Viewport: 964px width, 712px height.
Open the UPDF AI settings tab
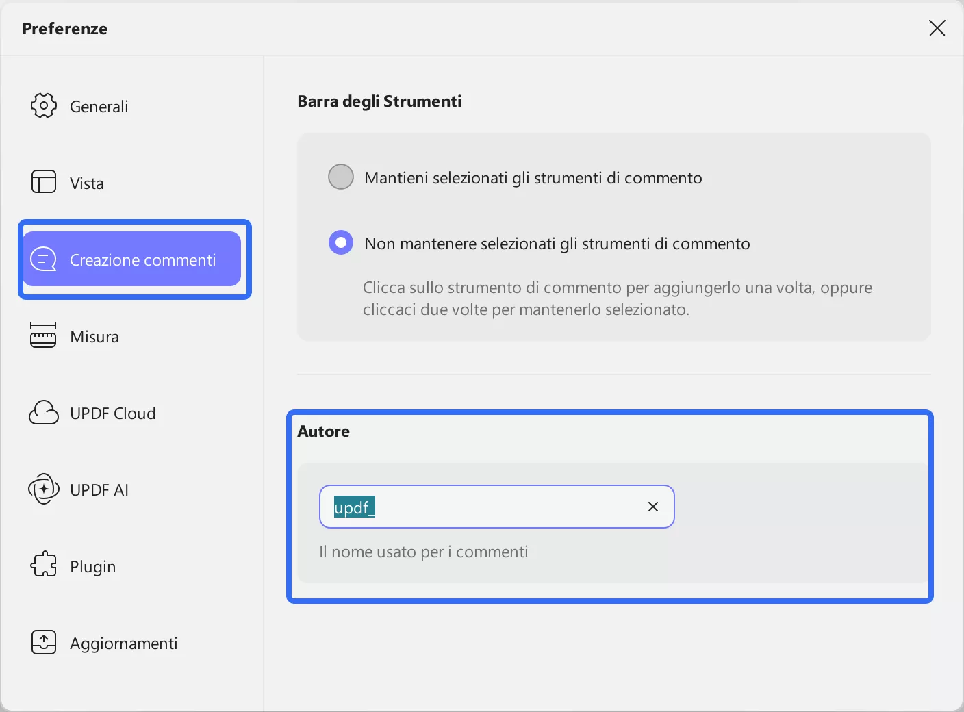(99, 490)
